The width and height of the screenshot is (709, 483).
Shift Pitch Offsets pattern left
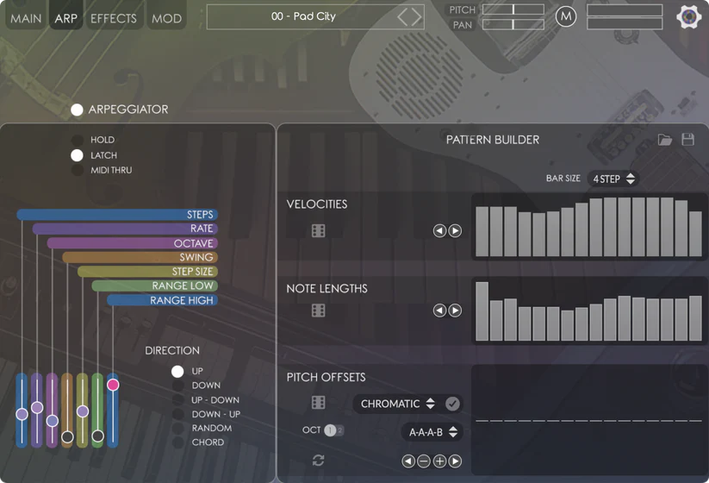point(408,461)
